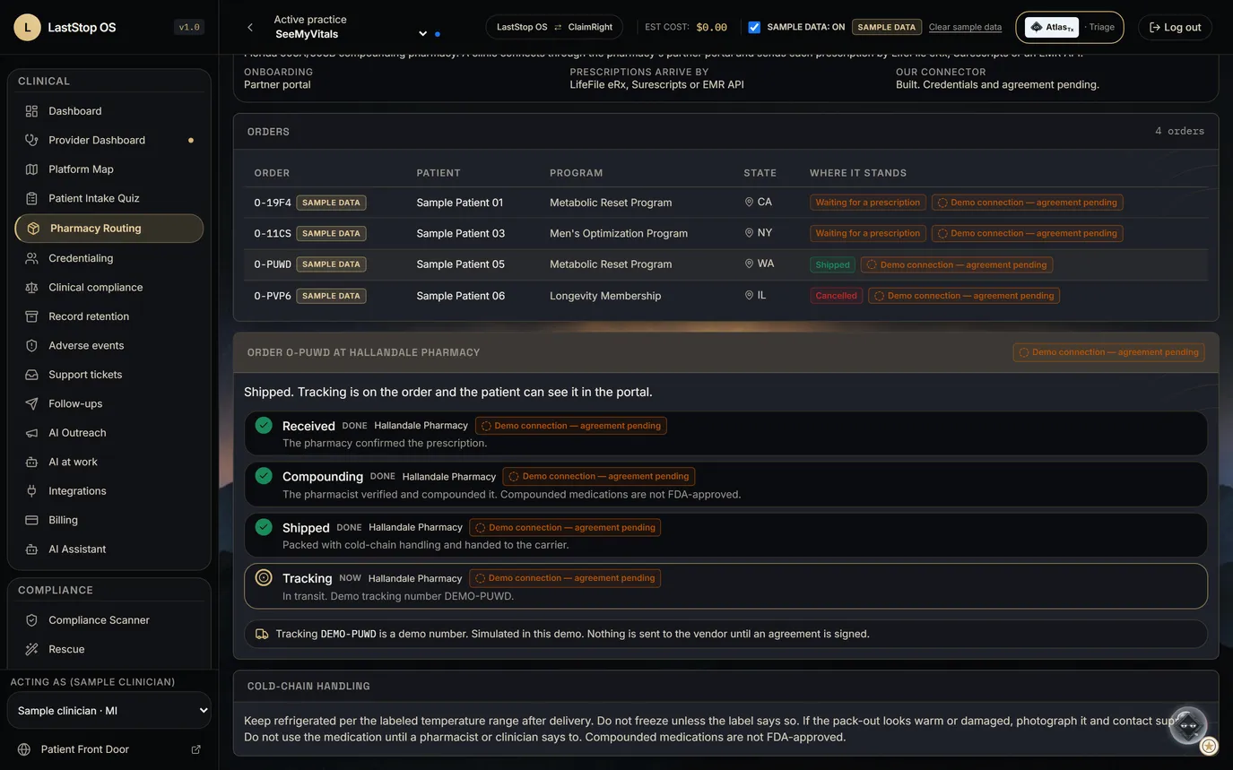This screenshot has width=1233, height=770.
Task: Open Platform Map from the sidebar
Action: tap(109, 169)
